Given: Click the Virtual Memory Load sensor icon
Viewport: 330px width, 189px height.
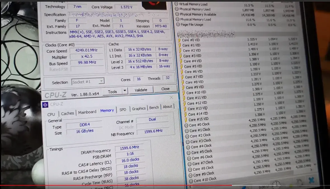Looking at the screenshot, I should 176,4.
